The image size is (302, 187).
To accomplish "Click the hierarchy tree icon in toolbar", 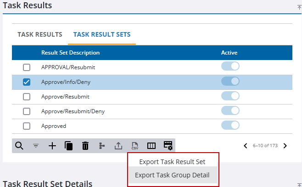I will pyautogui.click(x=102, y=146).
